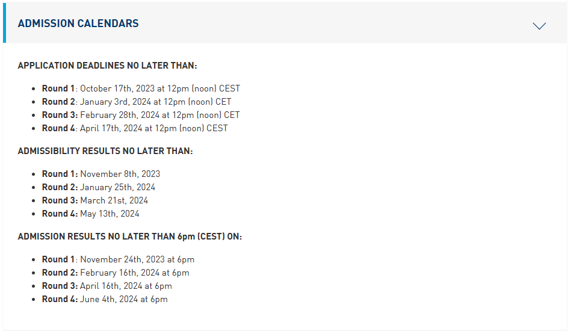
Task: Click the Application Deadlines No Later Than heading
Action: click(x=108, y=66)
